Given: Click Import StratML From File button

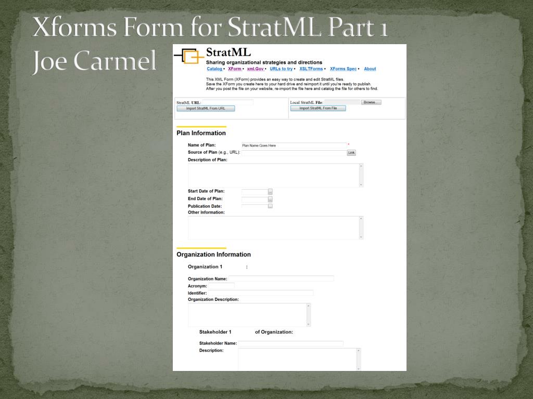Looking at the screenshot, I should (318, 108).
